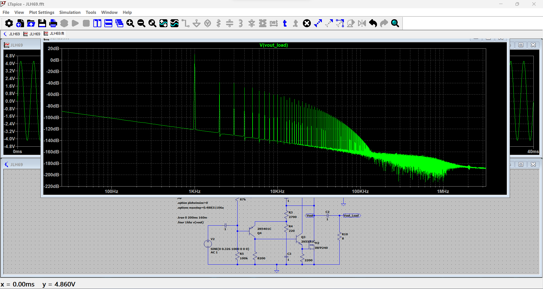Select the Place Diode icon
This screenshot has height=289, width=543.
click(252, 23)
